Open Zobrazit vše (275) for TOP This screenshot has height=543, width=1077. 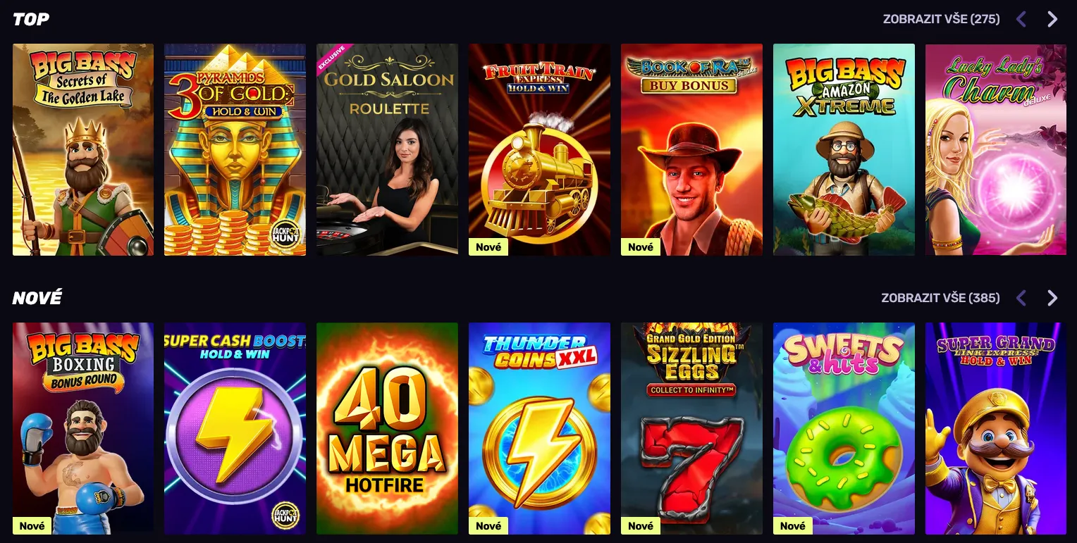click(941, 19)
